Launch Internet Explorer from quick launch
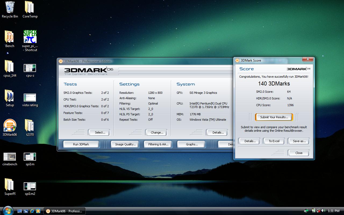 coord(32,211)
